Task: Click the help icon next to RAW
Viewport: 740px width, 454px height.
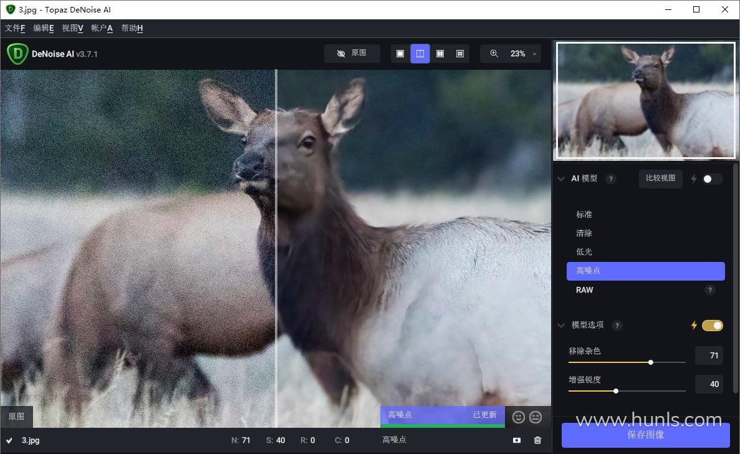Action: click(709, 290)
